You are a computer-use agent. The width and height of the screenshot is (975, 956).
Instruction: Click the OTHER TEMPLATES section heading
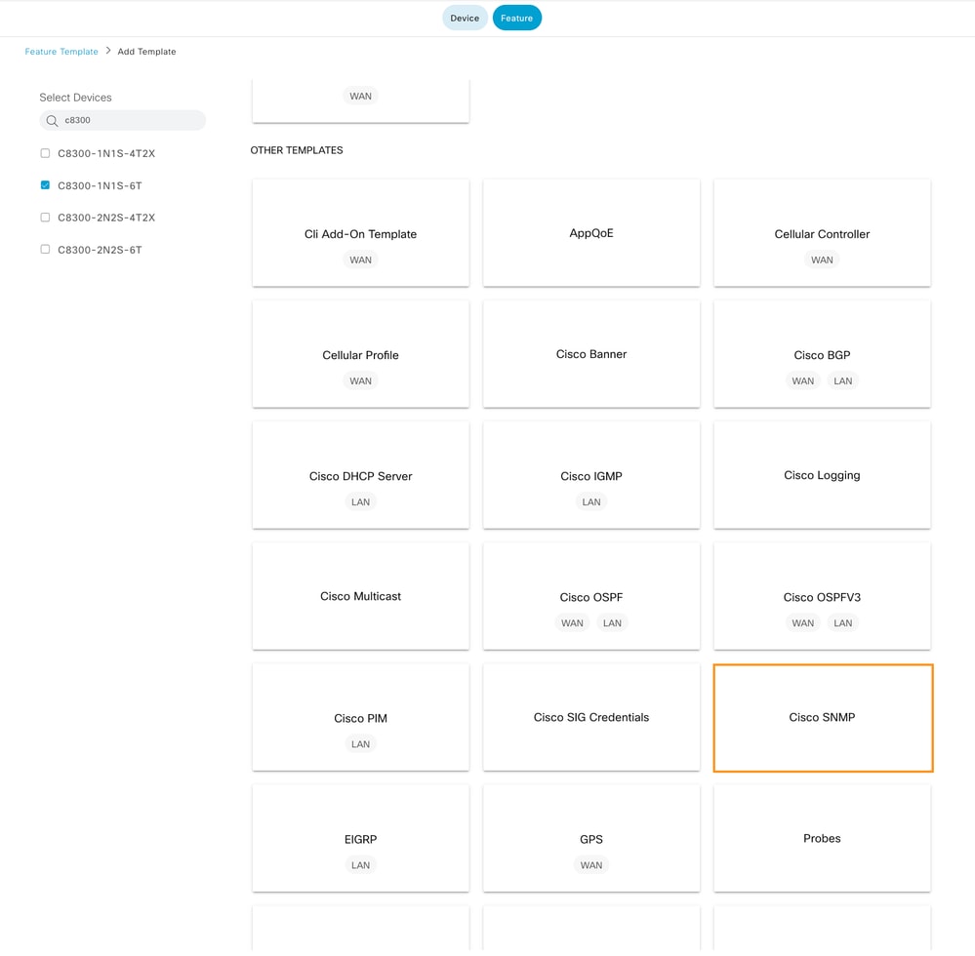[297, 150]
